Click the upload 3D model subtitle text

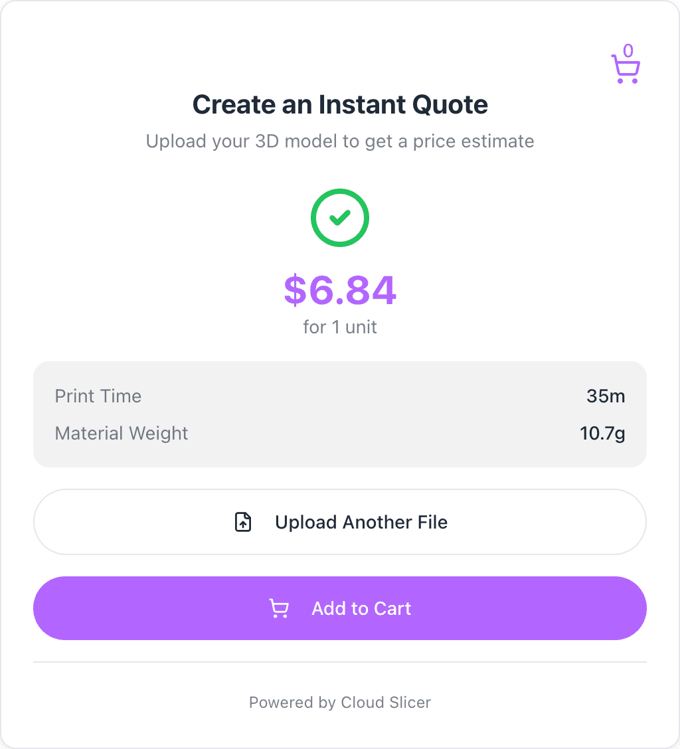(340, 141)
